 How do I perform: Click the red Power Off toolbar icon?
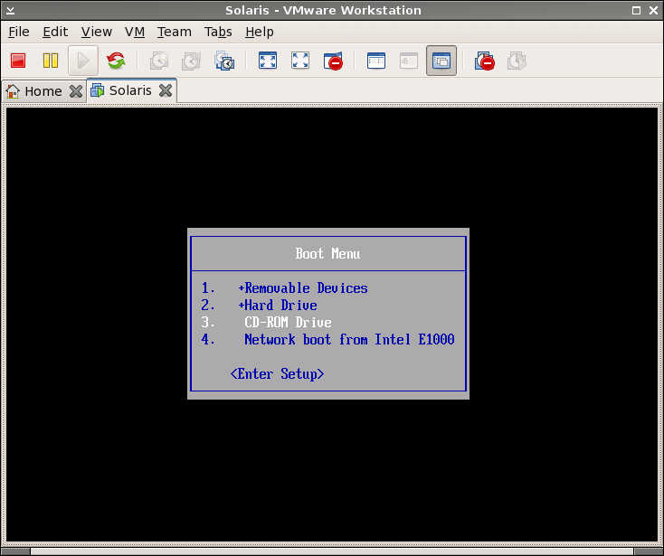click(x=18, y=61)
